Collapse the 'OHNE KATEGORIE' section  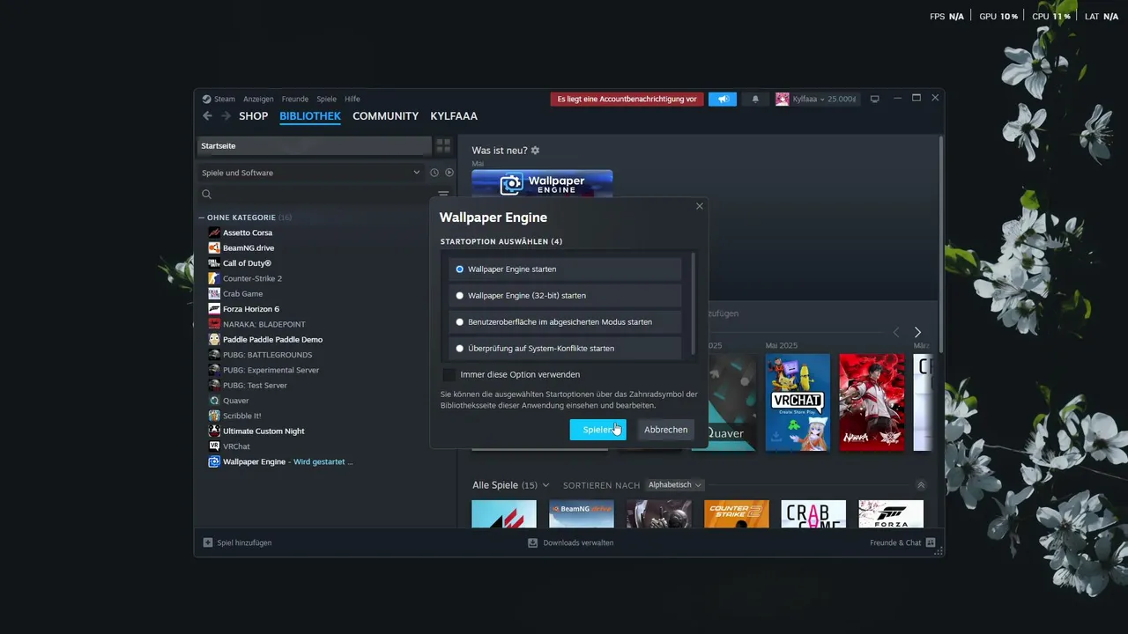point(202,217)
